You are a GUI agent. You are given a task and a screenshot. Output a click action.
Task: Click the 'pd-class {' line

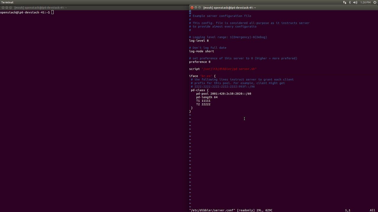pyautogui.click(x=200, y=90)
